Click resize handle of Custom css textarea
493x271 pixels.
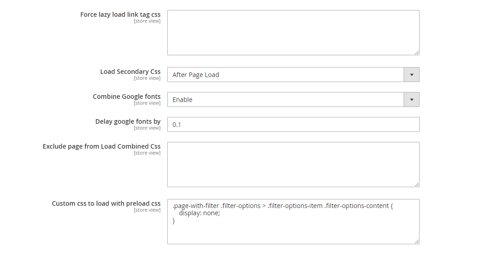click(416, 242)
